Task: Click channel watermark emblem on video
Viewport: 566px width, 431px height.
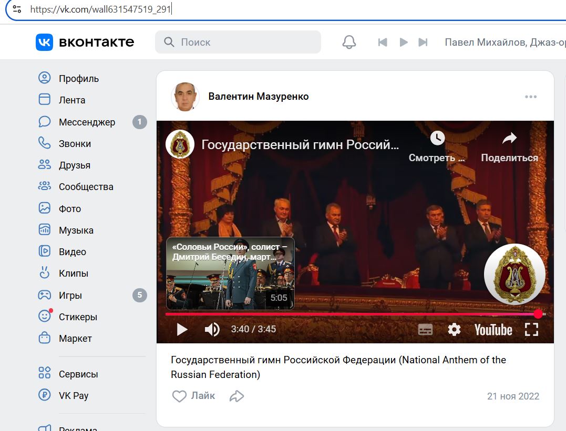Action: tap(514, 274)
